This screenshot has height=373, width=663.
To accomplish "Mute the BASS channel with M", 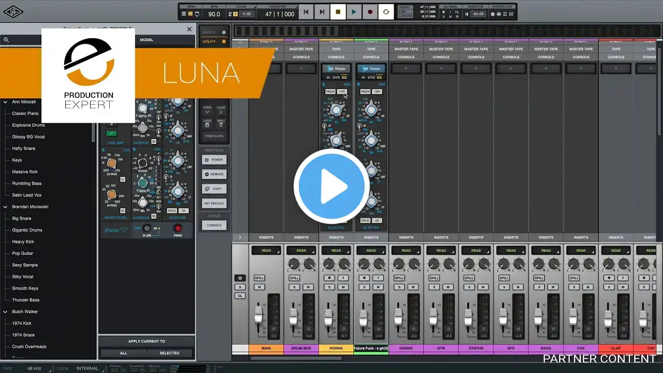I will click(x=552, y=287).
